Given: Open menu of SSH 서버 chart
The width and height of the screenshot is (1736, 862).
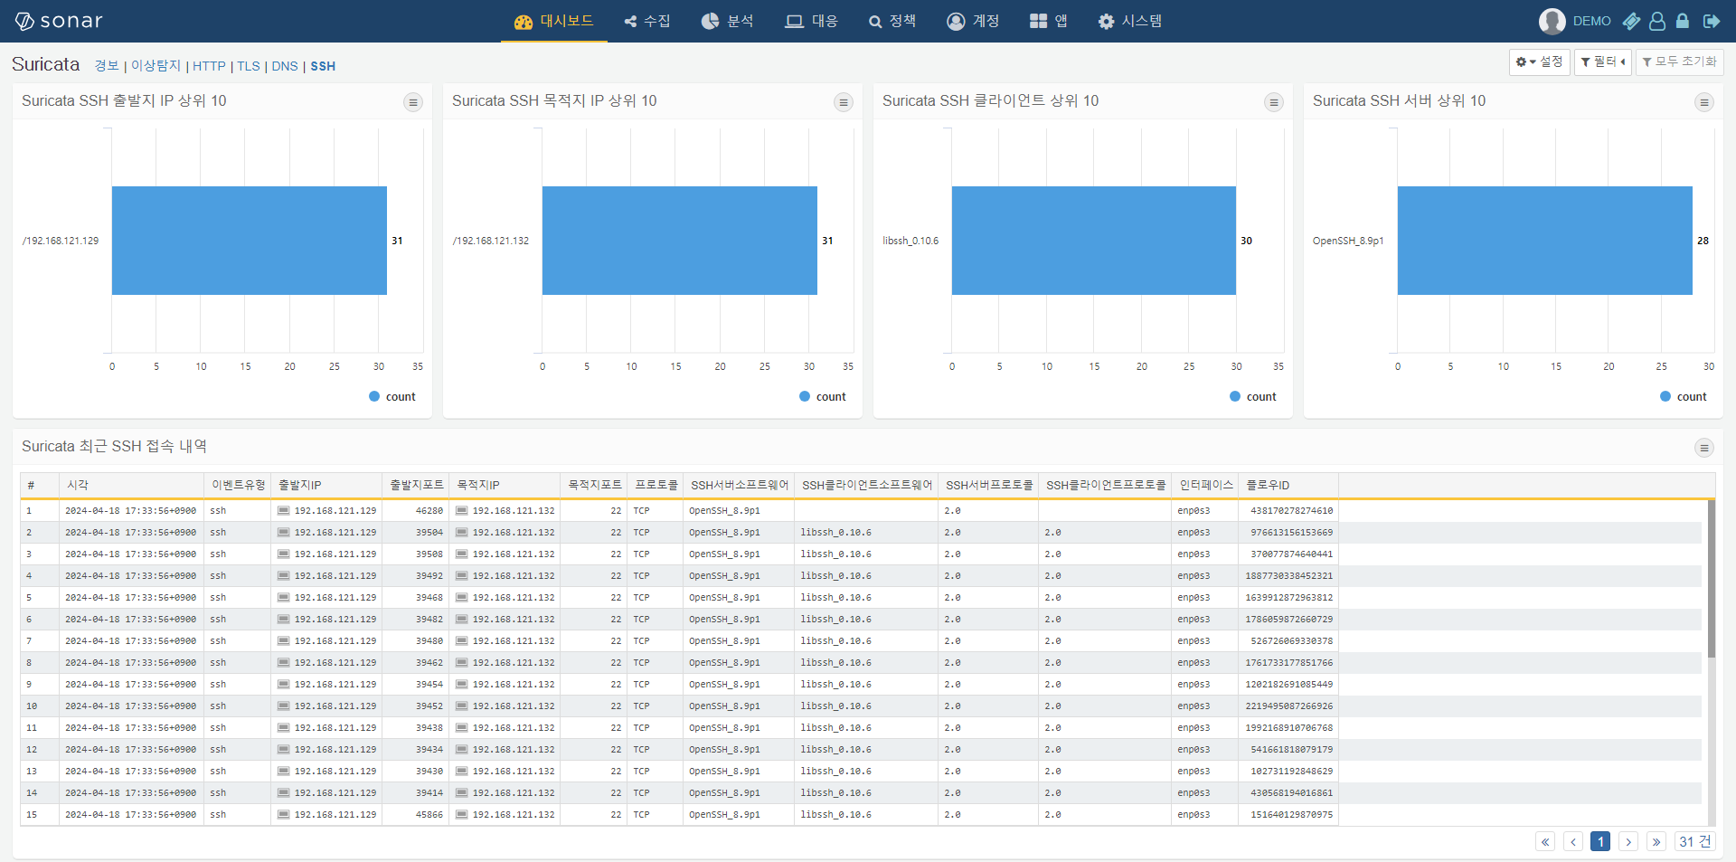Looking at the screenshot, I should [1704, 102].
